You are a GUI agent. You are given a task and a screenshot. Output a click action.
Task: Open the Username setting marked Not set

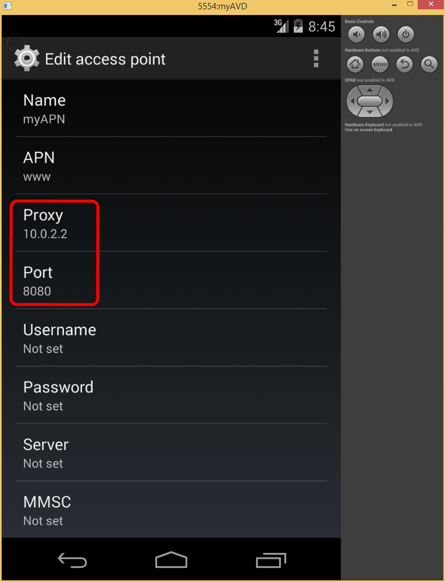170,338
